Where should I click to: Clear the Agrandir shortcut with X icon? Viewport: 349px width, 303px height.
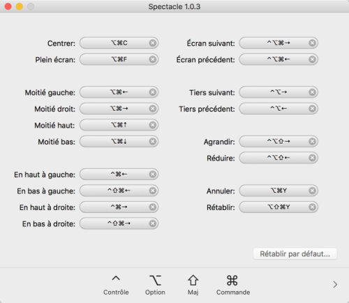pos(312,142)
